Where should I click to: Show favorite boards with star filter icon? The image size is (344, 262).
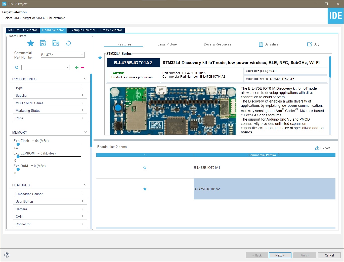[x=31, y=43]
